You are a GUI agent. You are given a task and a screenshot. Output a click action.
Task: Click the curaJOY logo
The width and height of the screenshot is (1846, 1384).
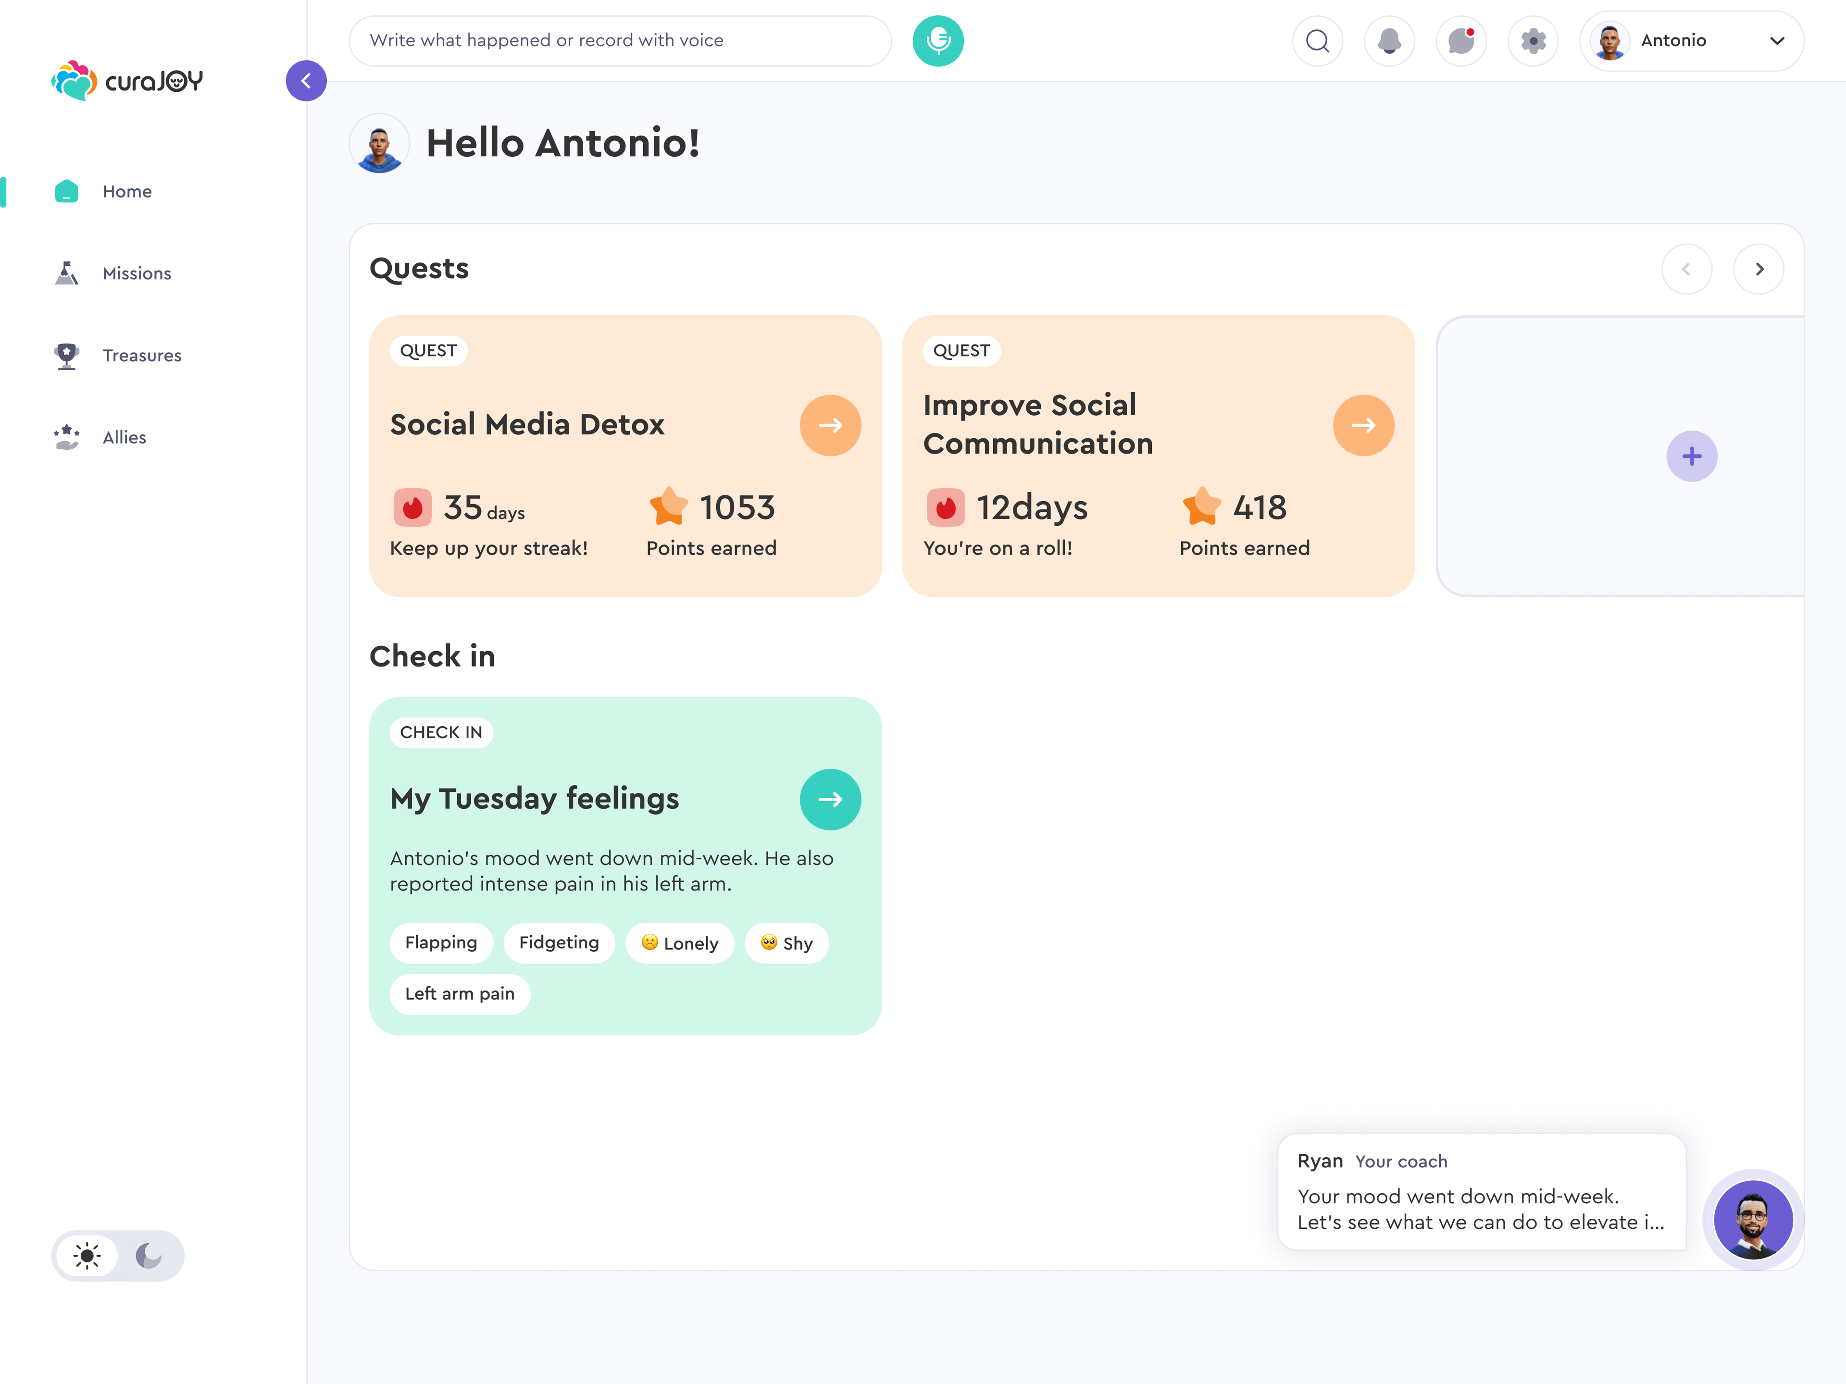point(127,81)
